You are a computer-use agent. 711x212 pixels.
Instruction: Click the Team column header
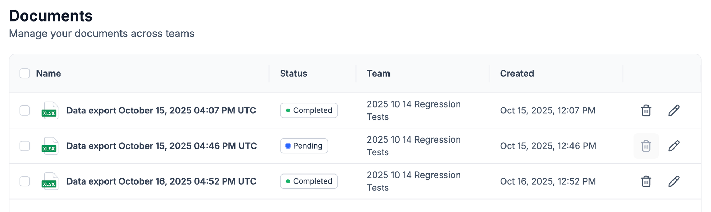[x=378, y=74]
